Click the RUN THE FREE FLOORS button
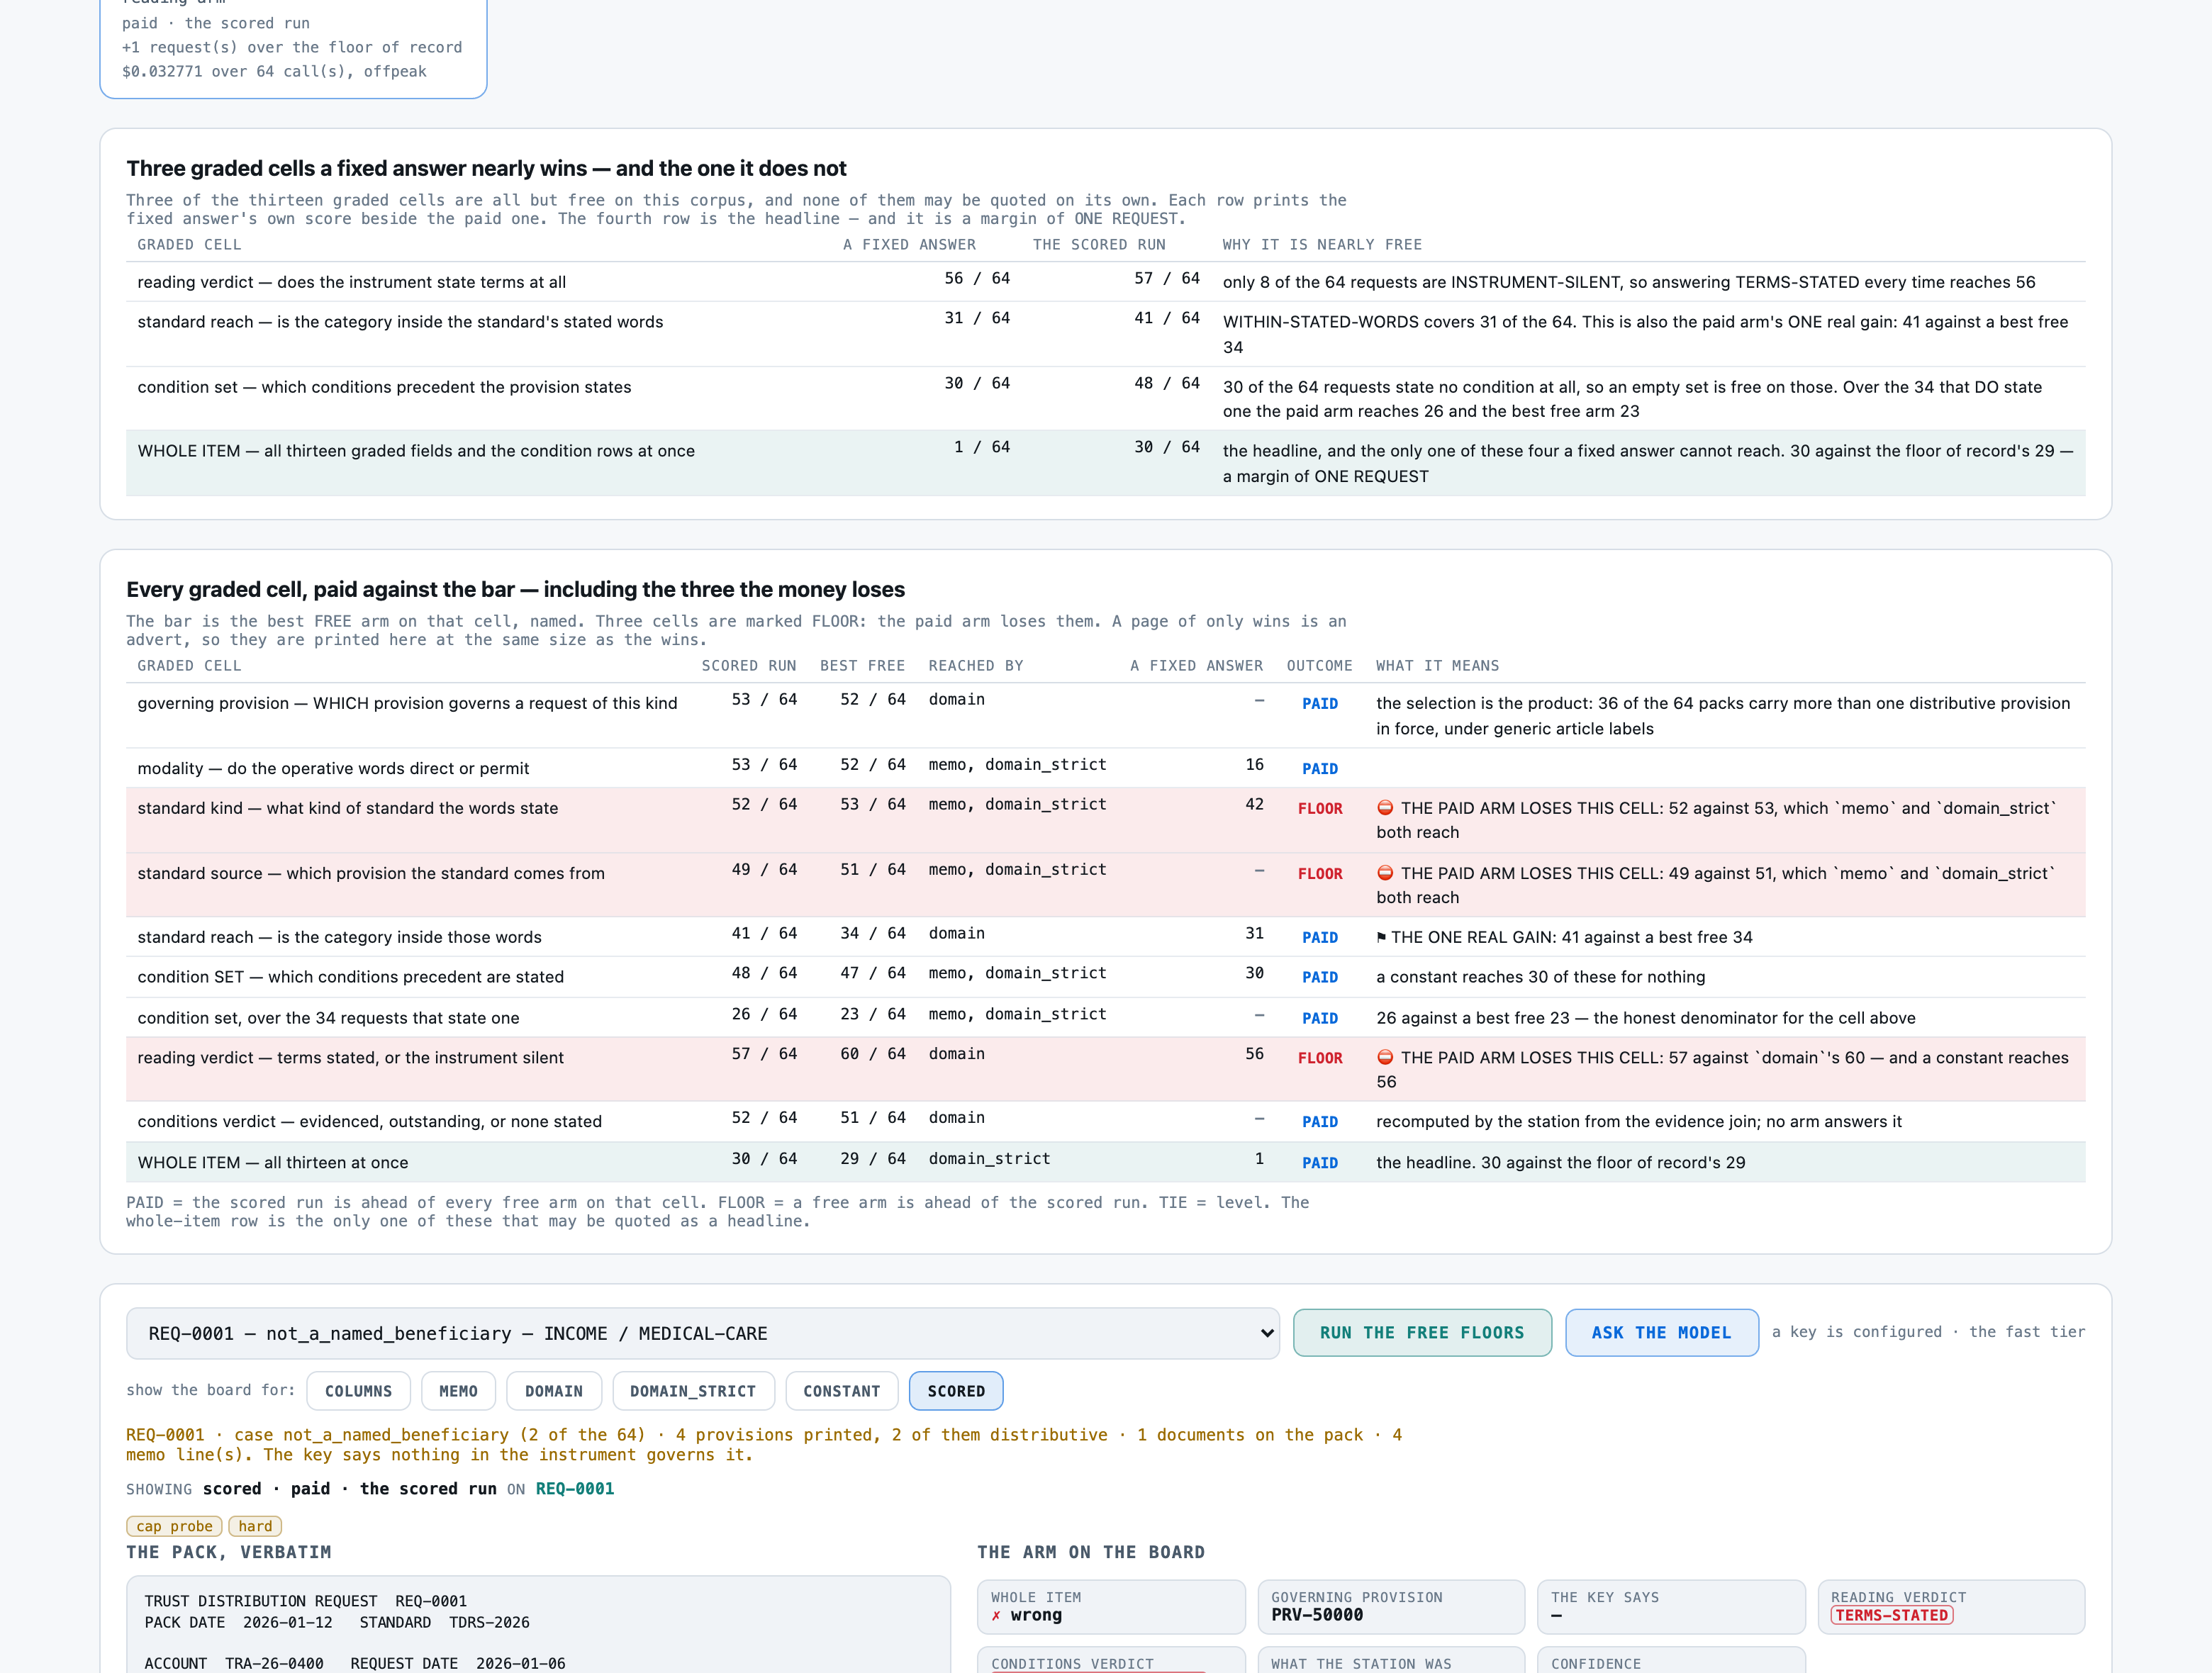2212x1673 pixels. tap(1421, 1332)
